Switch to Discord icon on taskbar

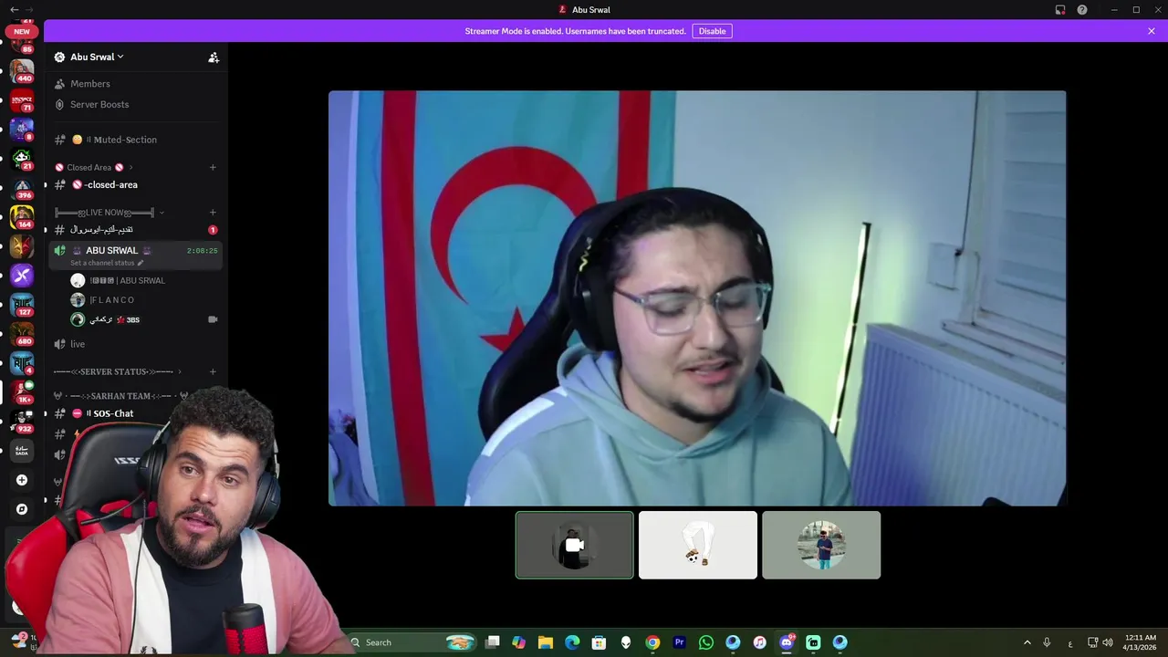coord(787,642)
